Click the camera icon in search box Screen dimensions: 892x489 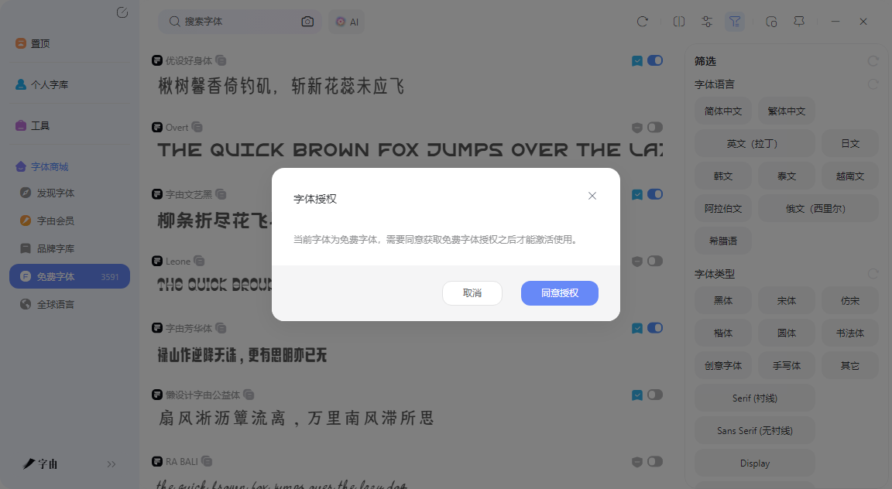(307, 22)
